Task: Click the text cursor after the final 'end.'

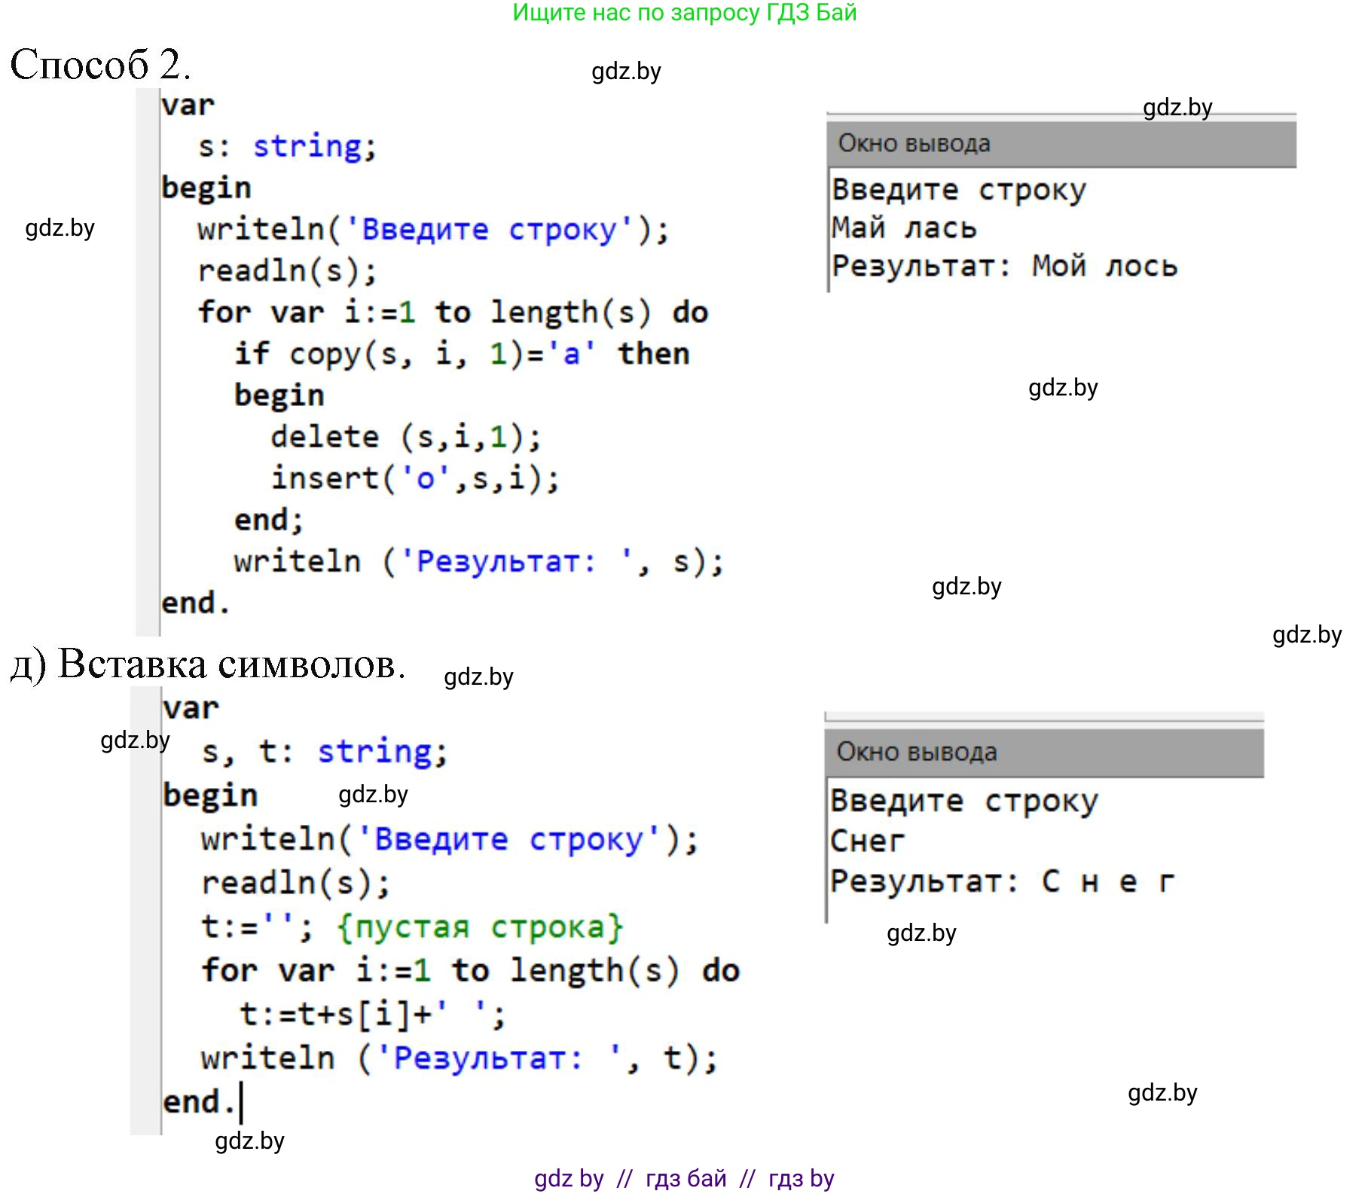Action: click(241, 1102)
